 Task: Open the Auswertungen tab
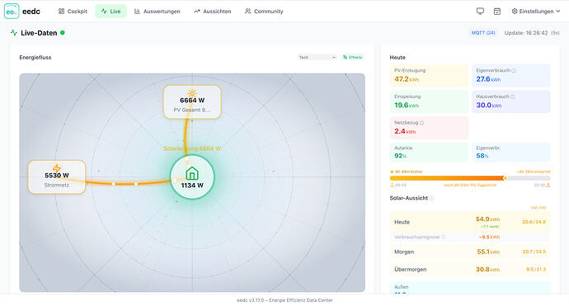click(x=157, y=12)
